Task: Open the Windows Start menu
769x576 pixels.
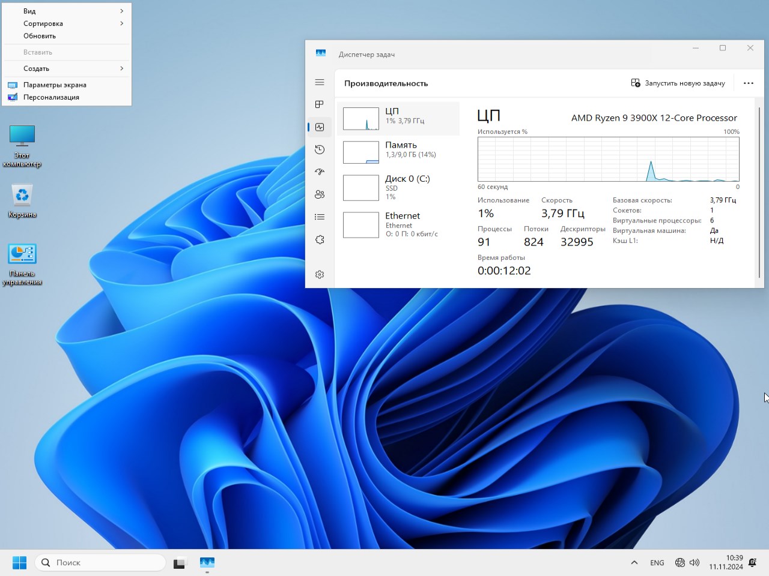Action: (19, 562)
